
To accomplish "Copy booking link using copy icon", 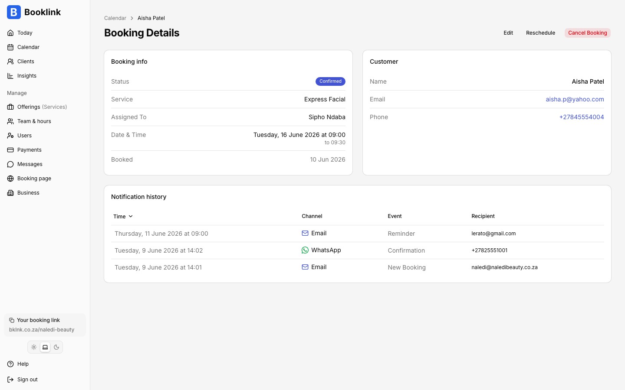I will pos(12,320).
